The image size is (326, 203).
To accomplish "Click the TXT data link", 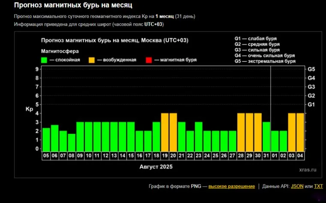I will [318, 186].
